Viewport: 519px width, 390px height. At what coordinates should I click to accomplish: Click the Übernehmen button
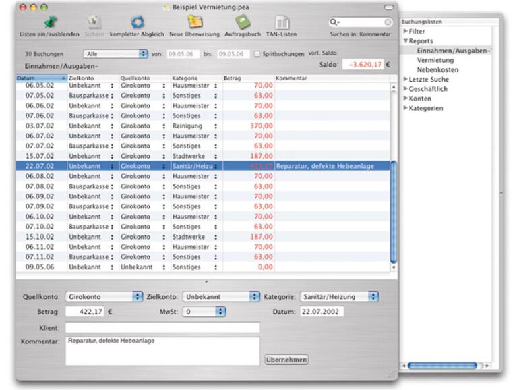286,360
